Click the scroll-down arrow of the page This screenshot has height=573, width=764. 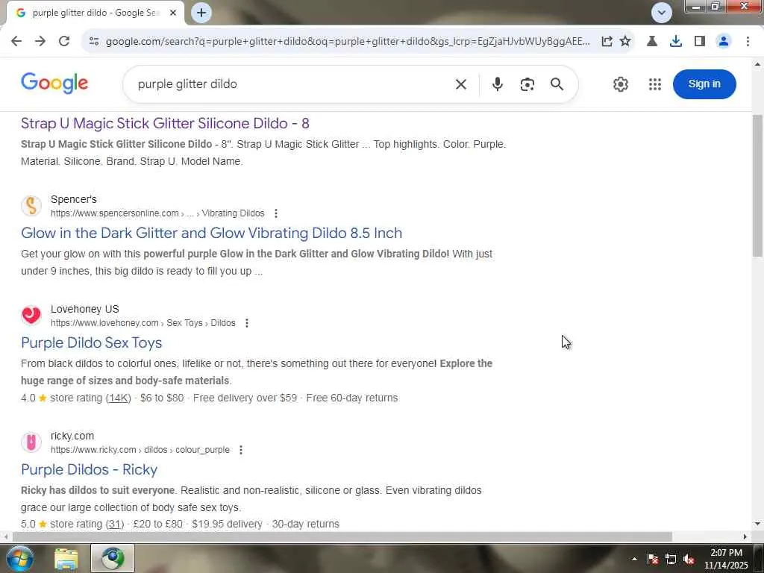click(x=757, y=525)
